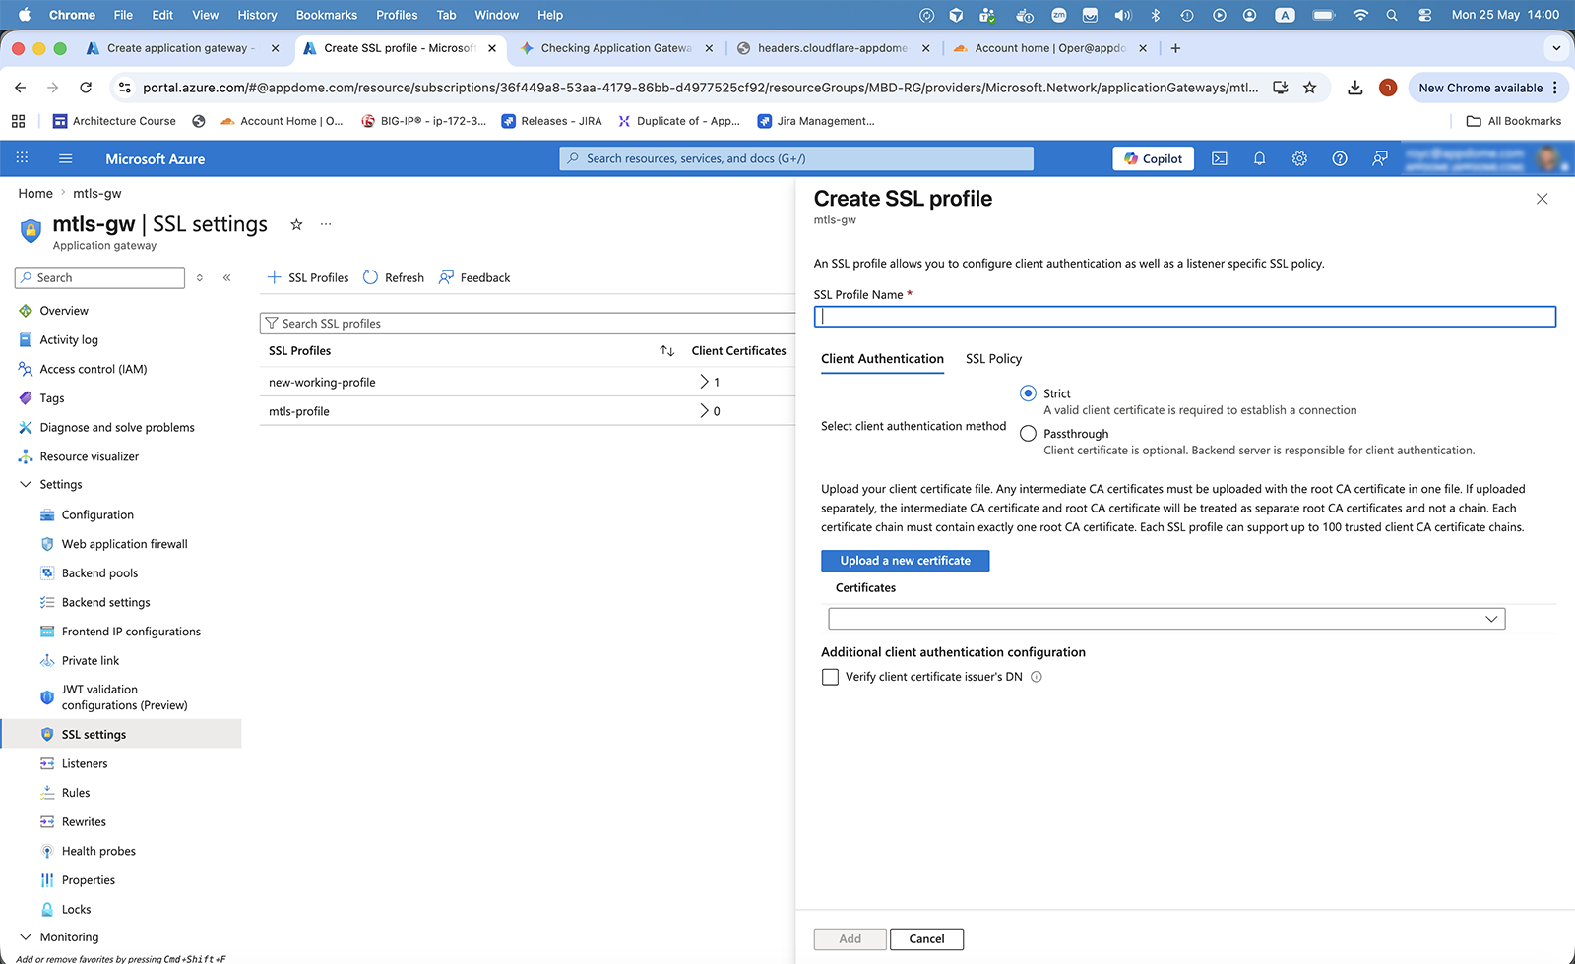Expand mtls-profile client certificates chevron
The height and width of the screenshot is (964, 1575).
pyautogui.click(x=704, y=411)
